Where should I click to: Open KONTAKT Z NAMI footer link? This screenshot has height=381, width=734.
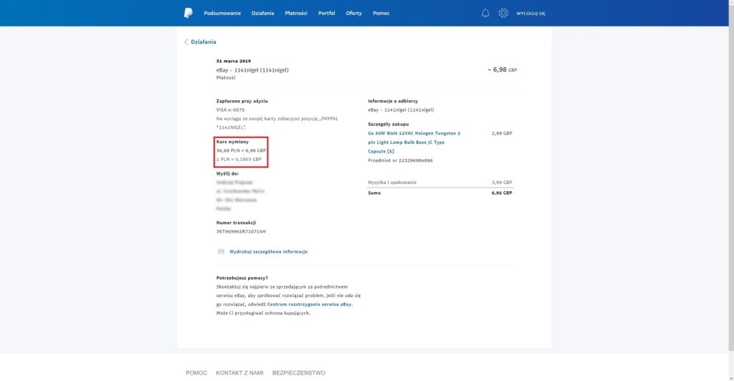point(239,372)
